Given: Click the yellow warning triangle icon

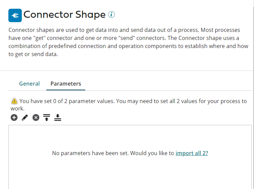Looking at the screenshot, I should pos(14,101).
